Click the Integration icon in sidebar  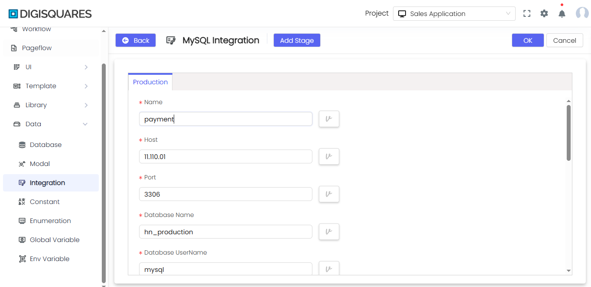[22, 183]
